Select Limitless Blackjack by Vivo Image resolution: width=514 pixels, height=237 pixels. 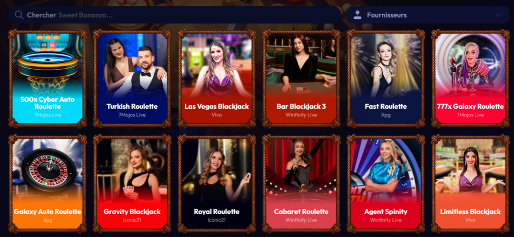(470, 184)
